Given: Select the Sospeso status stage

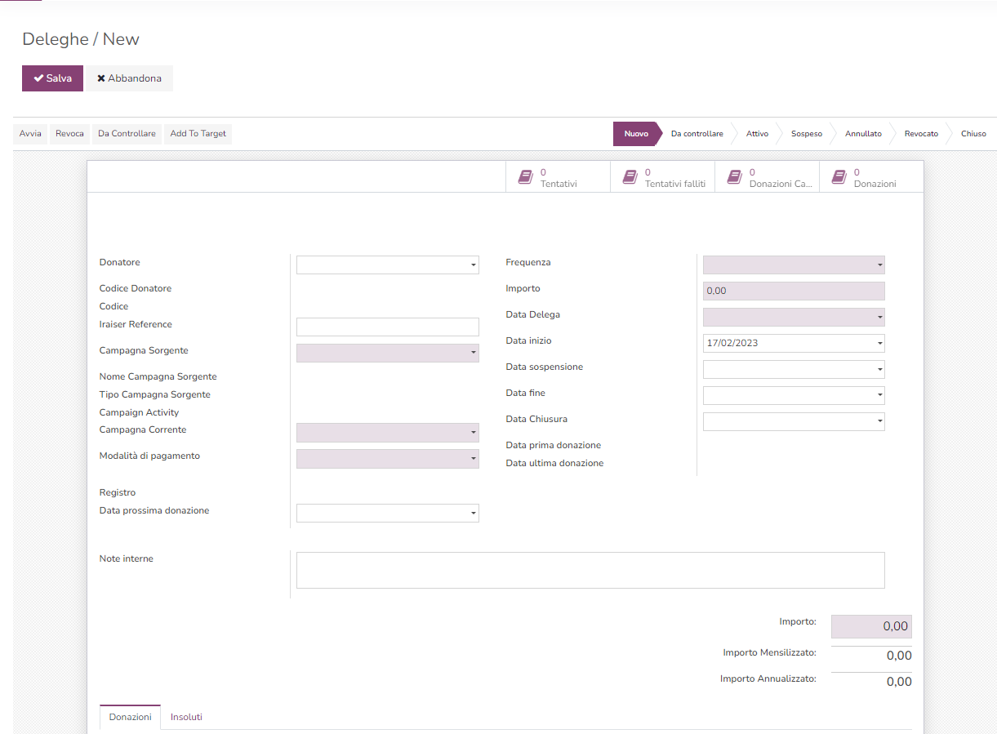Looking at the screenshot, I should pos(806,134).
